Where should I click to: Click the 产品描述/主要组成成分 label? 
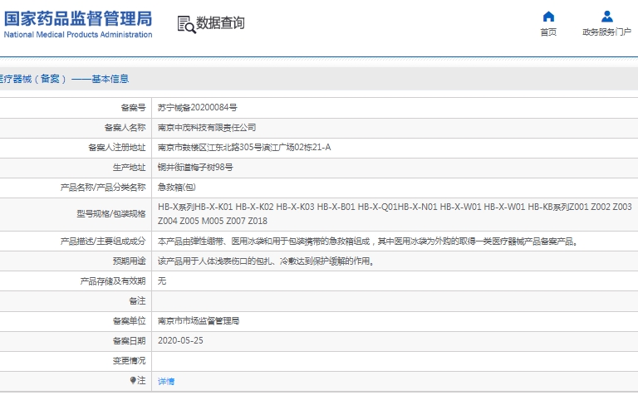point(103,241)
